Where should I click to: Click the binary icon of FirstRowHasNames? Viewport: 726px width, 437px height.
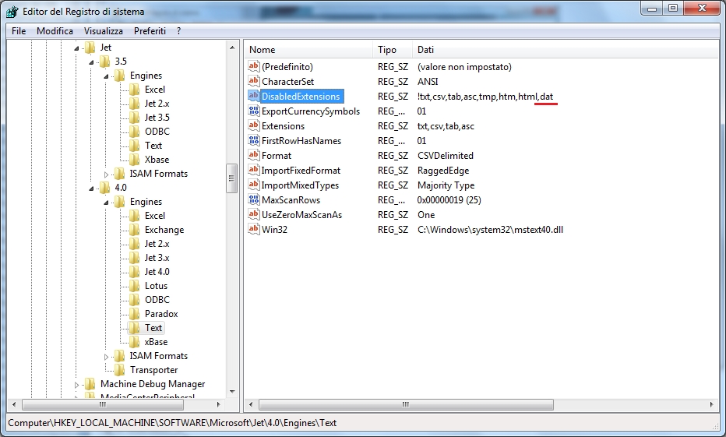254,140
